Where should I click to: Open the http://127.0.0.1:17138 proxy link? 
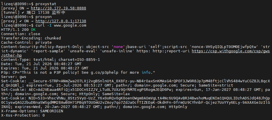point(61,21)
